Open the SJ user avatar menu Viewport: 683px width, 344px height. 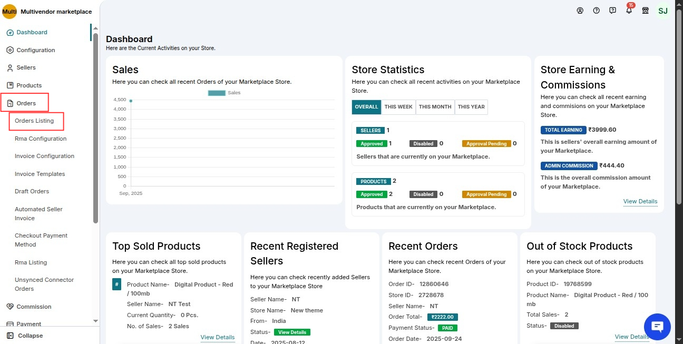662,11
